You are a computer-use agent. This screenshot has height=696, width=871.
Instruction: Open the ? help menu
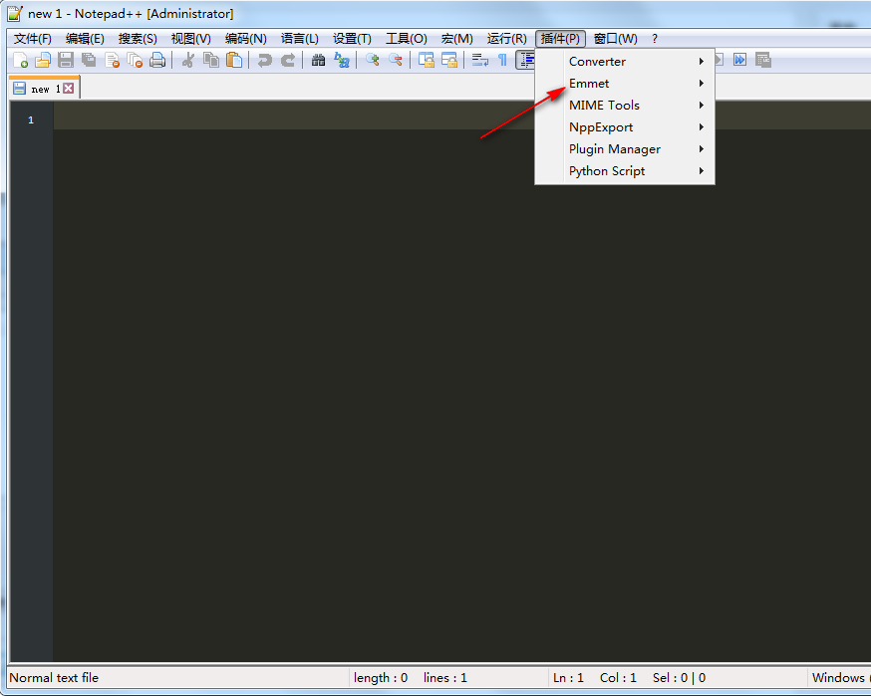coord(655,39)
